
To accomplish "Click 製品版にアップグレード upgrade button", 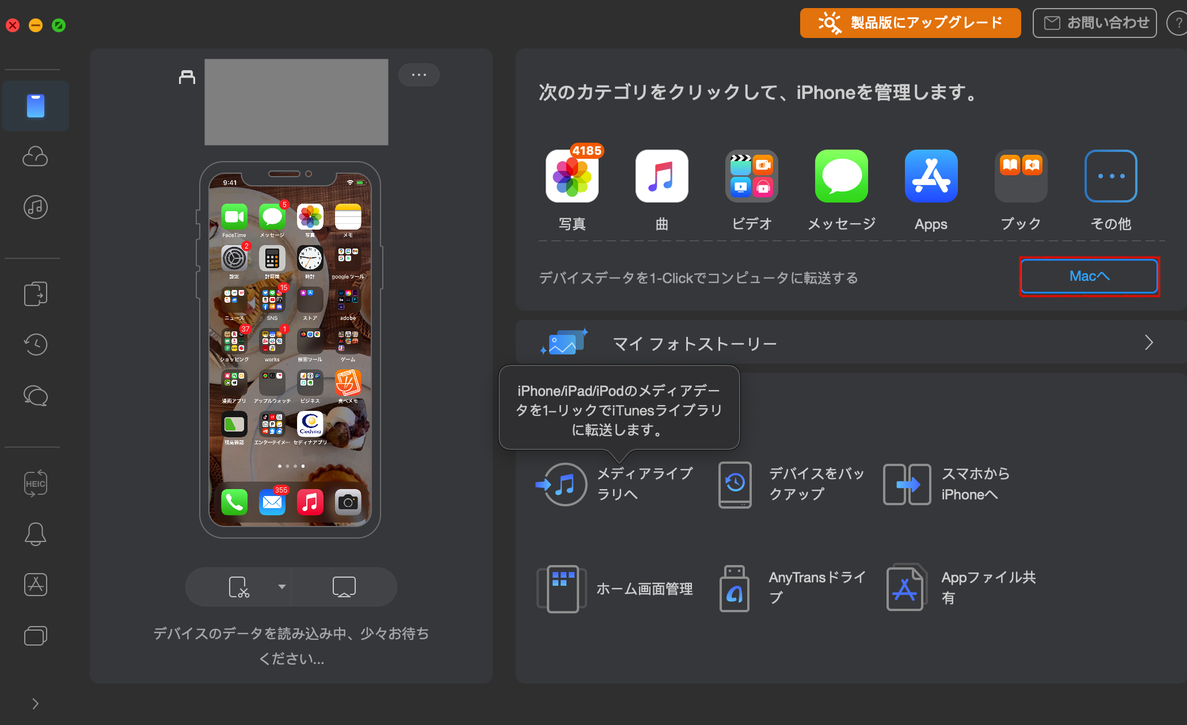I will [910, 23].
